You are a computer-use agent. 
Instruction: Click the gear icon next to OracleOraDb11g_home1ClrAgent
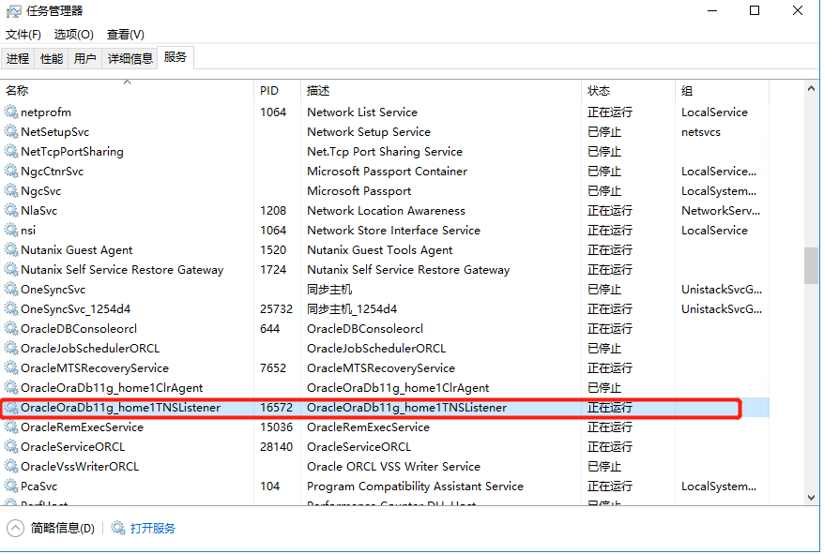point(11,387)
